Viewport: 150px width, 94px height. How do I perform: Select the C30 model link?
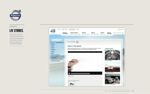point(101,34)
